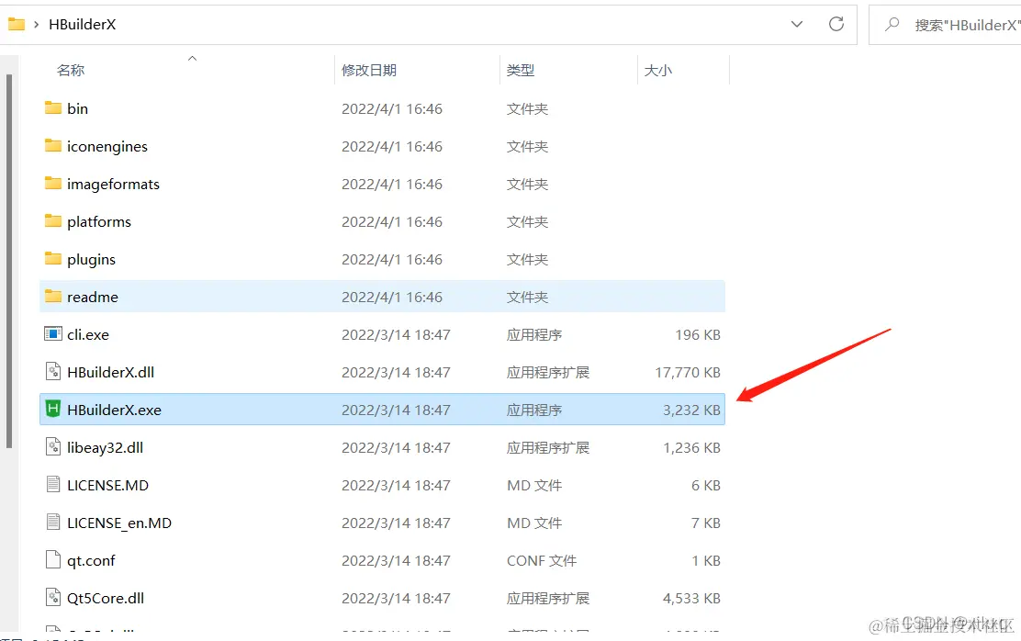Screen dimensions: 1021x641
Task: Click the 1,236 KB size value
Action: click(x=691, y=447)
